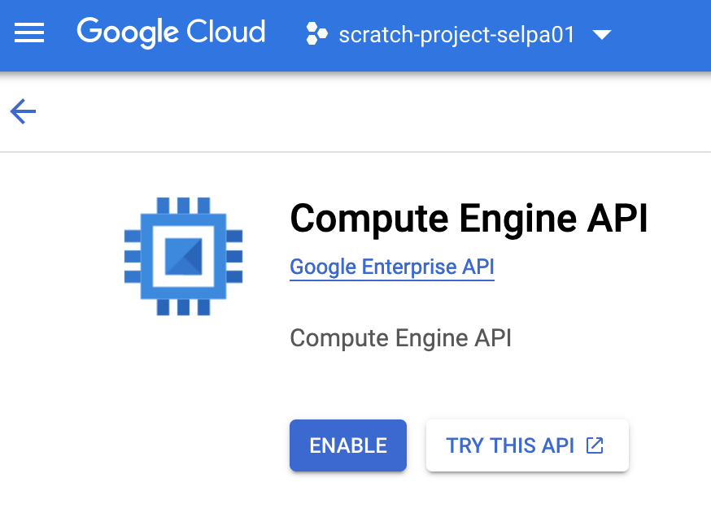
Task: Click TRY THIS API button
Action: pyautogui.click(x=527, y=445)
